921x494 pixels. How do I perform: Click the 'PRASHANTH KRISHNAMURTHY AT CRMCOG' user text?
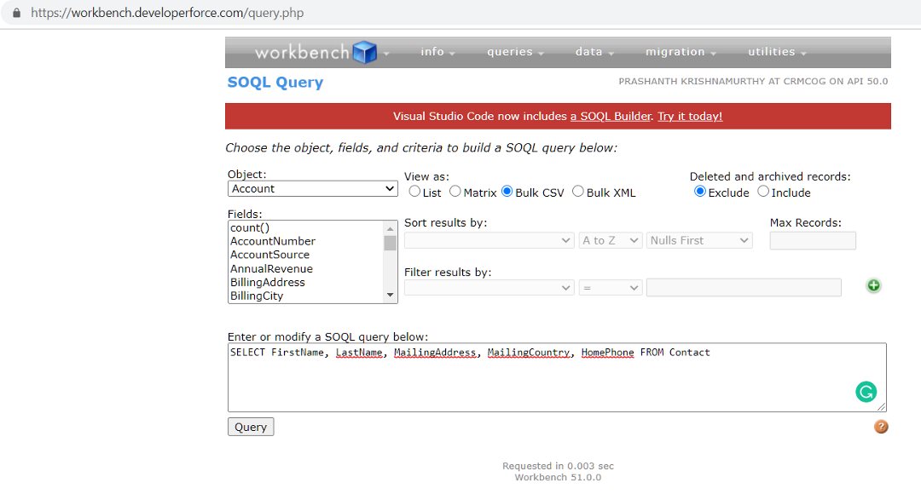[722, 81]
